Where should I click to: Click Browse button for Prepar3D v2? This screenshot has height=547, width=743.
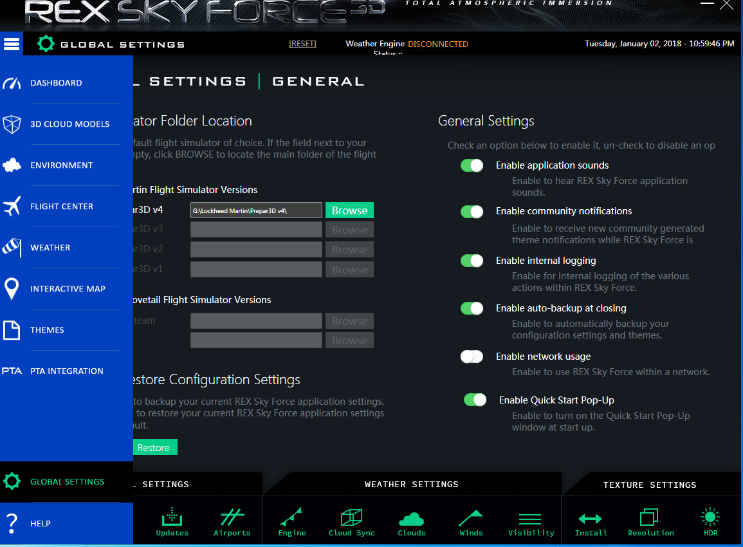349,250
